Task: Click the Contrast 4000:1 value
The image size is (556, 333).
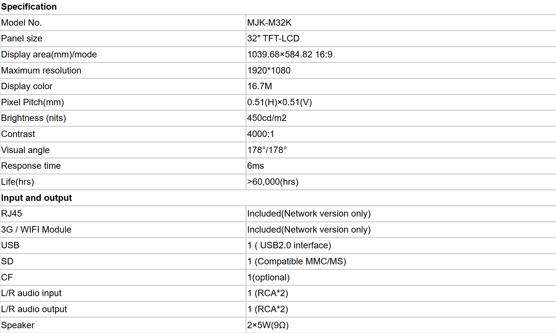Action: pyautogui.click(x=261, y=134)
